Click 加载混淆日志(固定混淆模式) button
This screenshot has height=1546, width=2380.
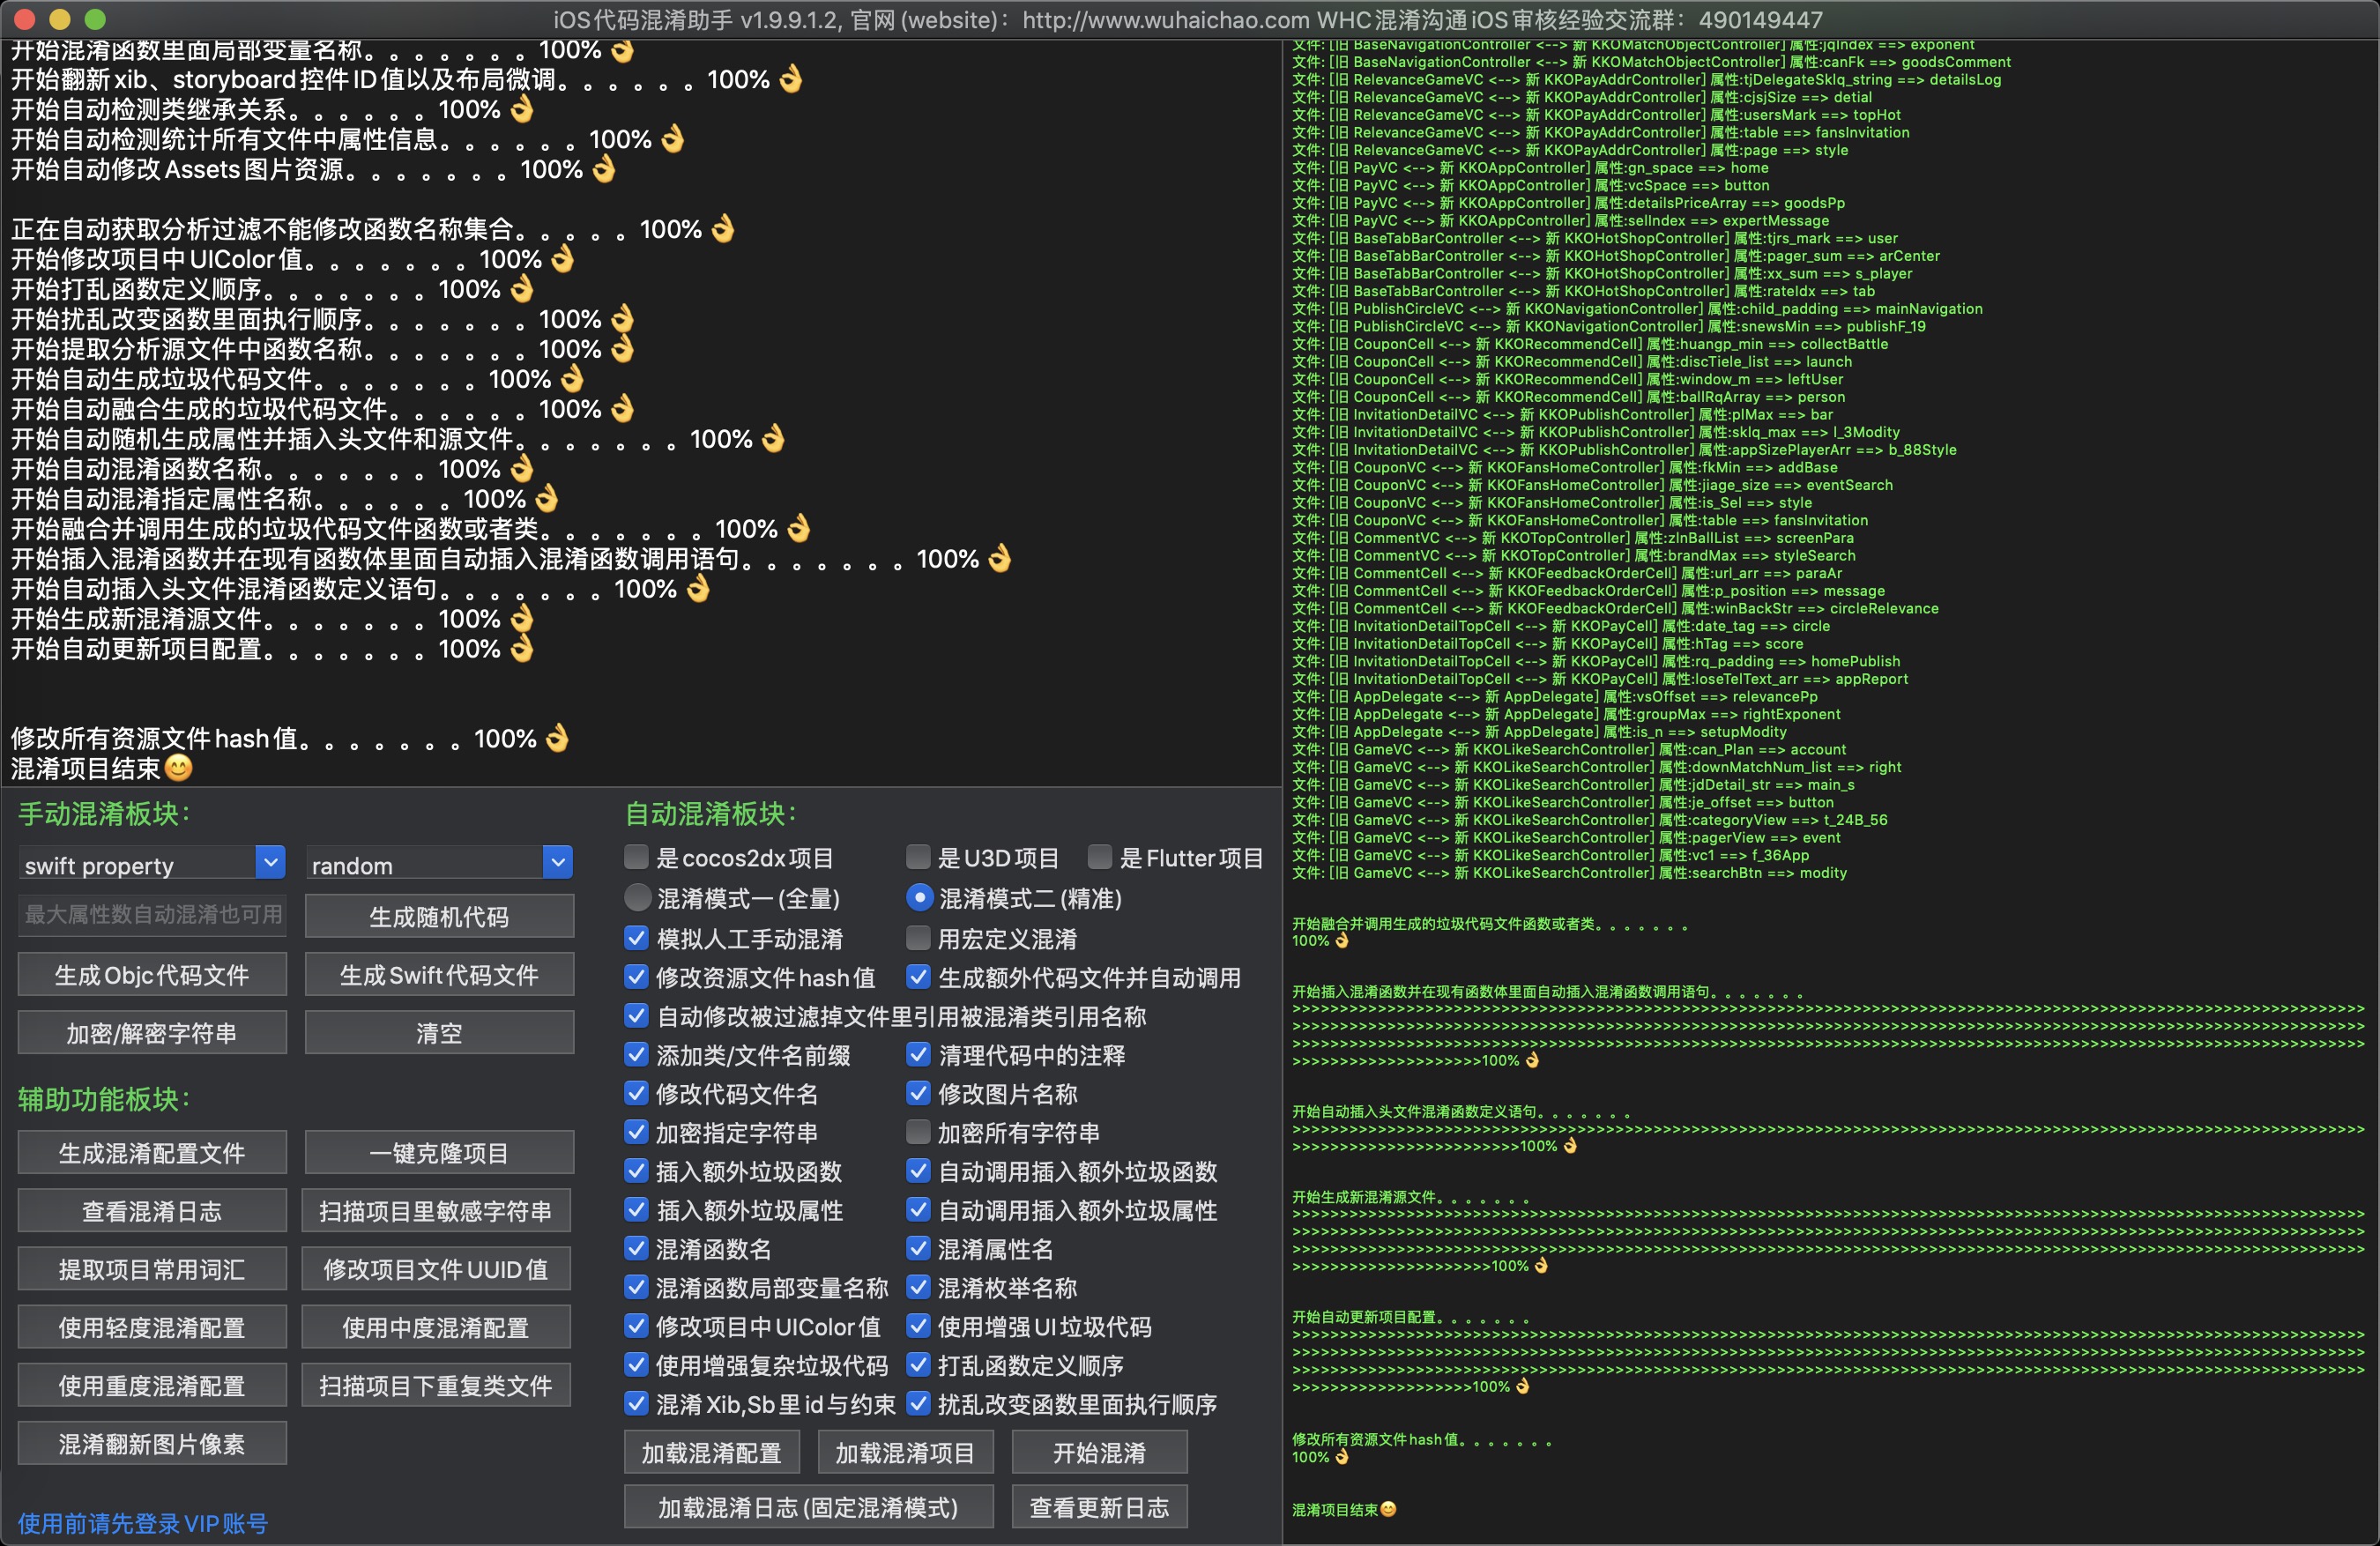[809, 1506]
